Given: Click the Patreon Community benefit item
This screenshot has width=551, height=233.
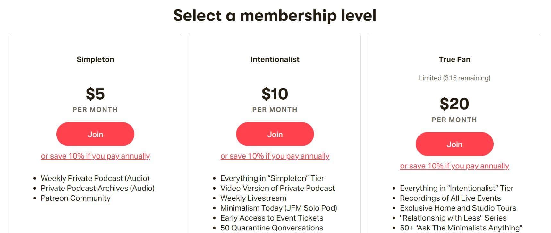Looking at the screenshot, I should (x=75, y=198).
